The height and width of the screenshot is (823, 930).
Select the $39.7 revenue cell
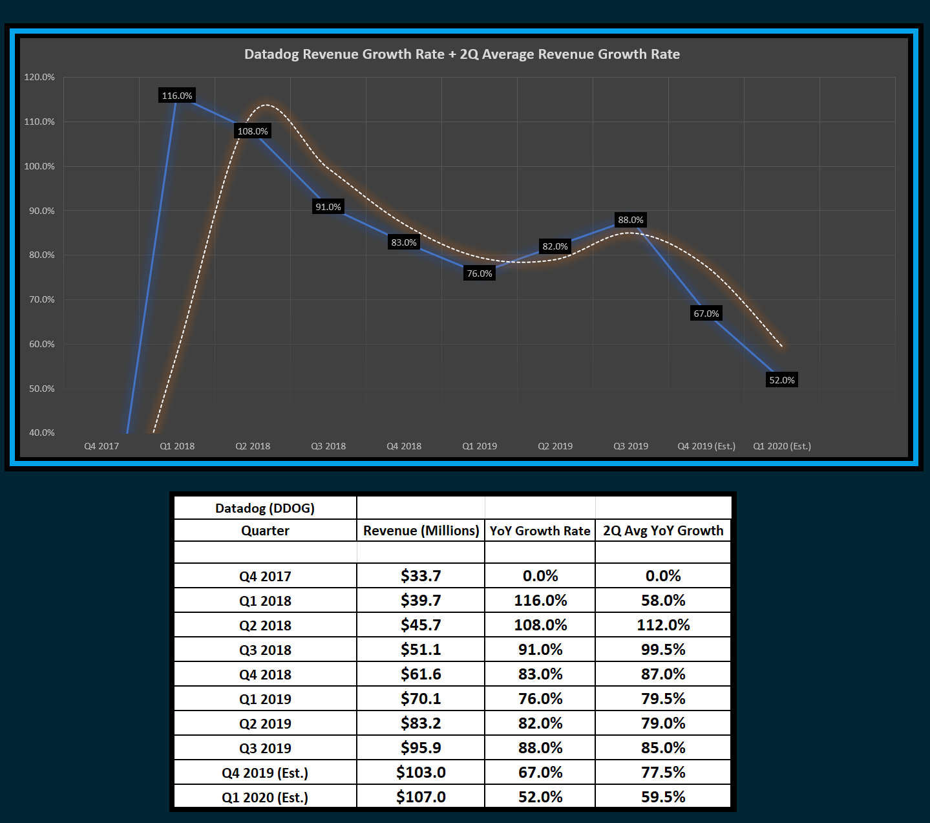pyautogui.click(x=421, y=601)
